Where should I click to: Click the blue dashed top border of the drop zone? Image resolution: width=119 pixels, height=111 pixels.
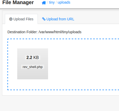tap(63, 39)
